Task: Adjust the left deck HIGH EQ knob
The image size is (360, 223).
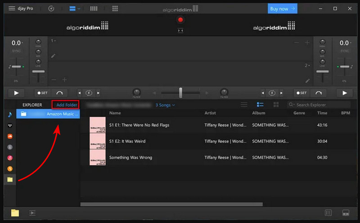Action: pyautogui.click(x=38, y=42)
